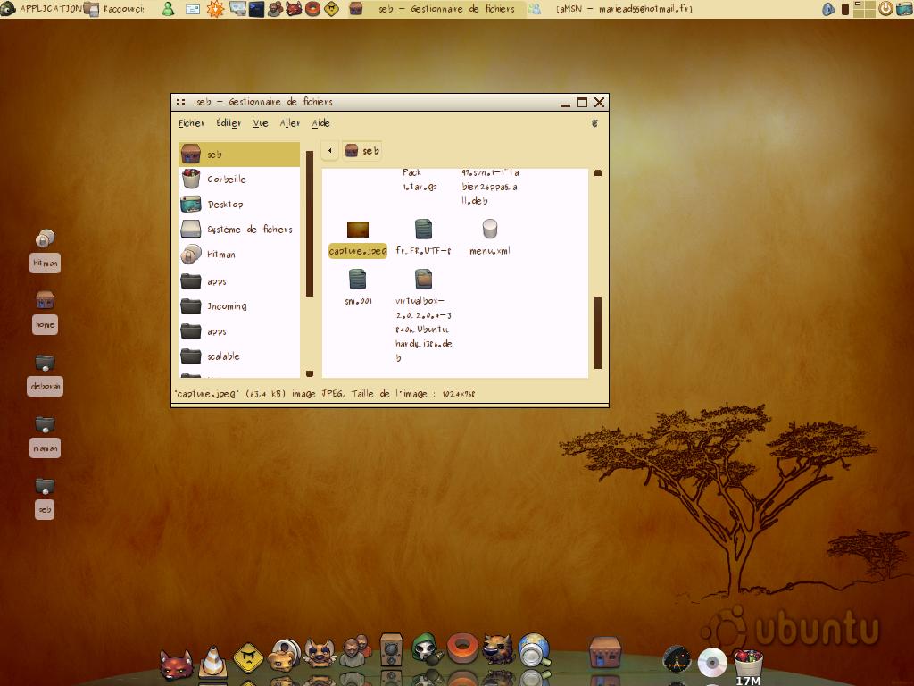
Task: Click the file manager throbber icon
Action: pyautogui.click(x=594, y=123)
